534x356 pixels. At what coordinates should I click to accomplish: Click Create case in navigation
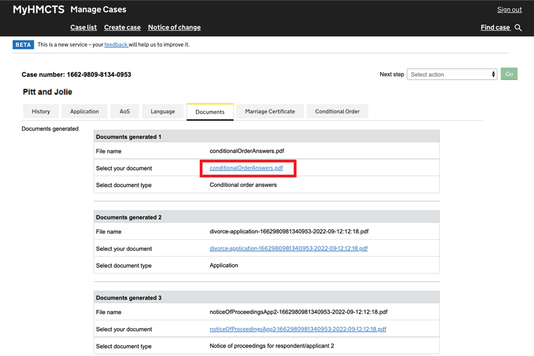pyautogui.click(x=122, y=27)
